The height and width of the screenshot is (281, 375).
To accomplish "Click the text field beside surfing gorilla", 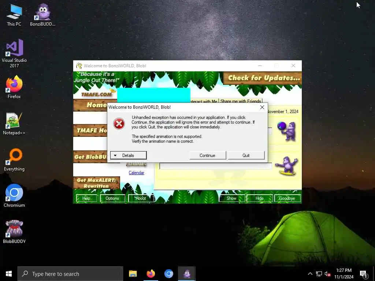I will coord(215,166).
